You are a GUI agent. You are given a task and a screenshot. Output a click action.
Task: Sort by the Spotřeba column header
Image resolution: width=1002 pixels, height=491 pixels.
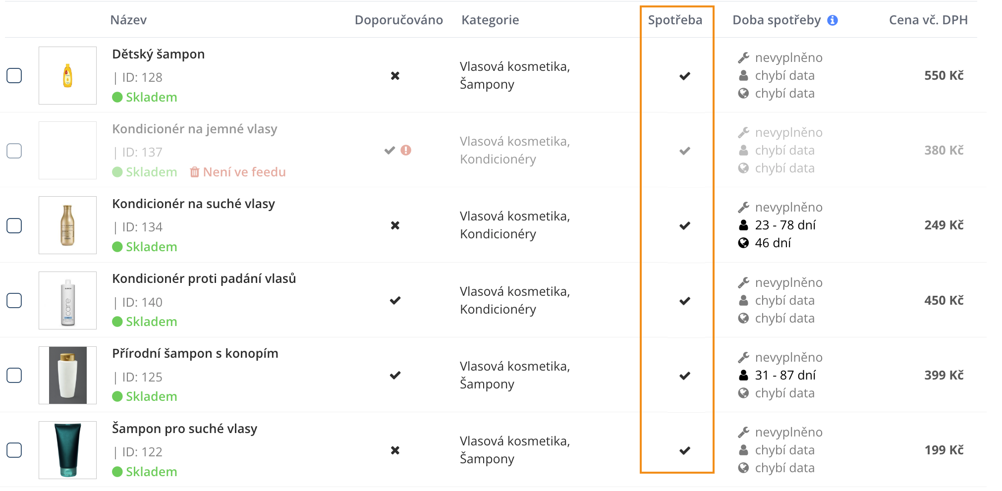point(675,20)
